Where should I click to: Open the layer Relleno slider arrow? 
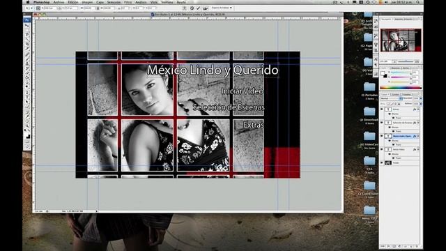(x=420, y=104)
